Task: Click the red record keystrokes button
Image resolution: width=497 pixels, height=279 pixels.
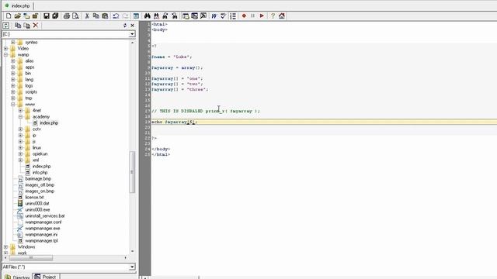Action: pyautogui.click(x=244, y=15)
